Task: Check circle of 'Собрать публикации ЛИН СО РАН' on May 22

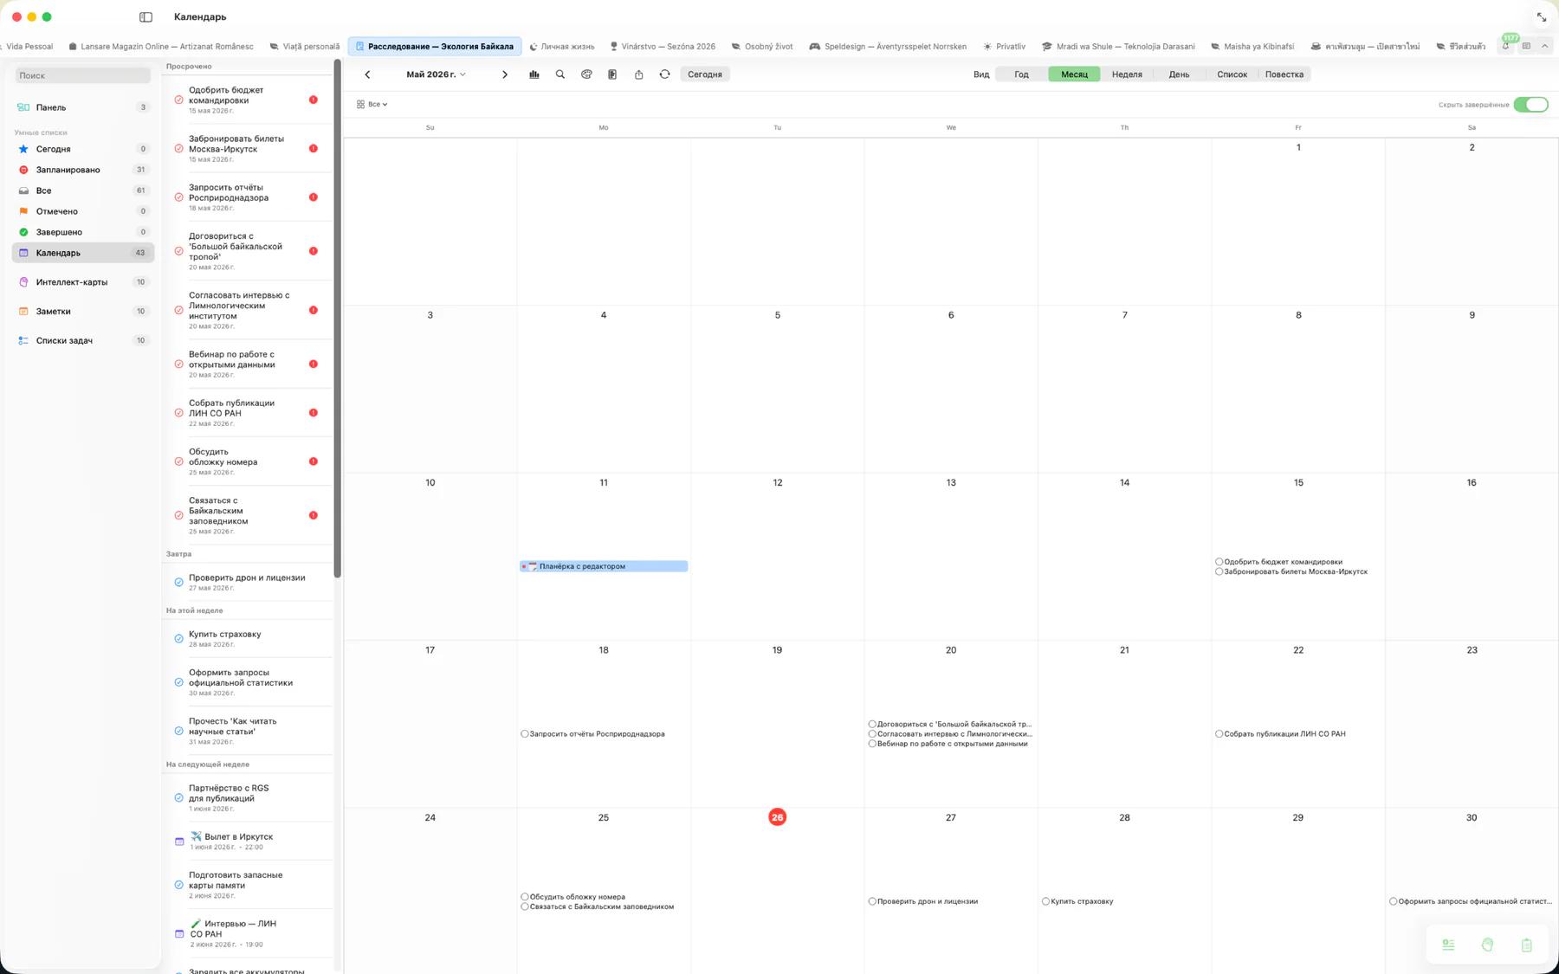Action: click(x=1219, y=734)
